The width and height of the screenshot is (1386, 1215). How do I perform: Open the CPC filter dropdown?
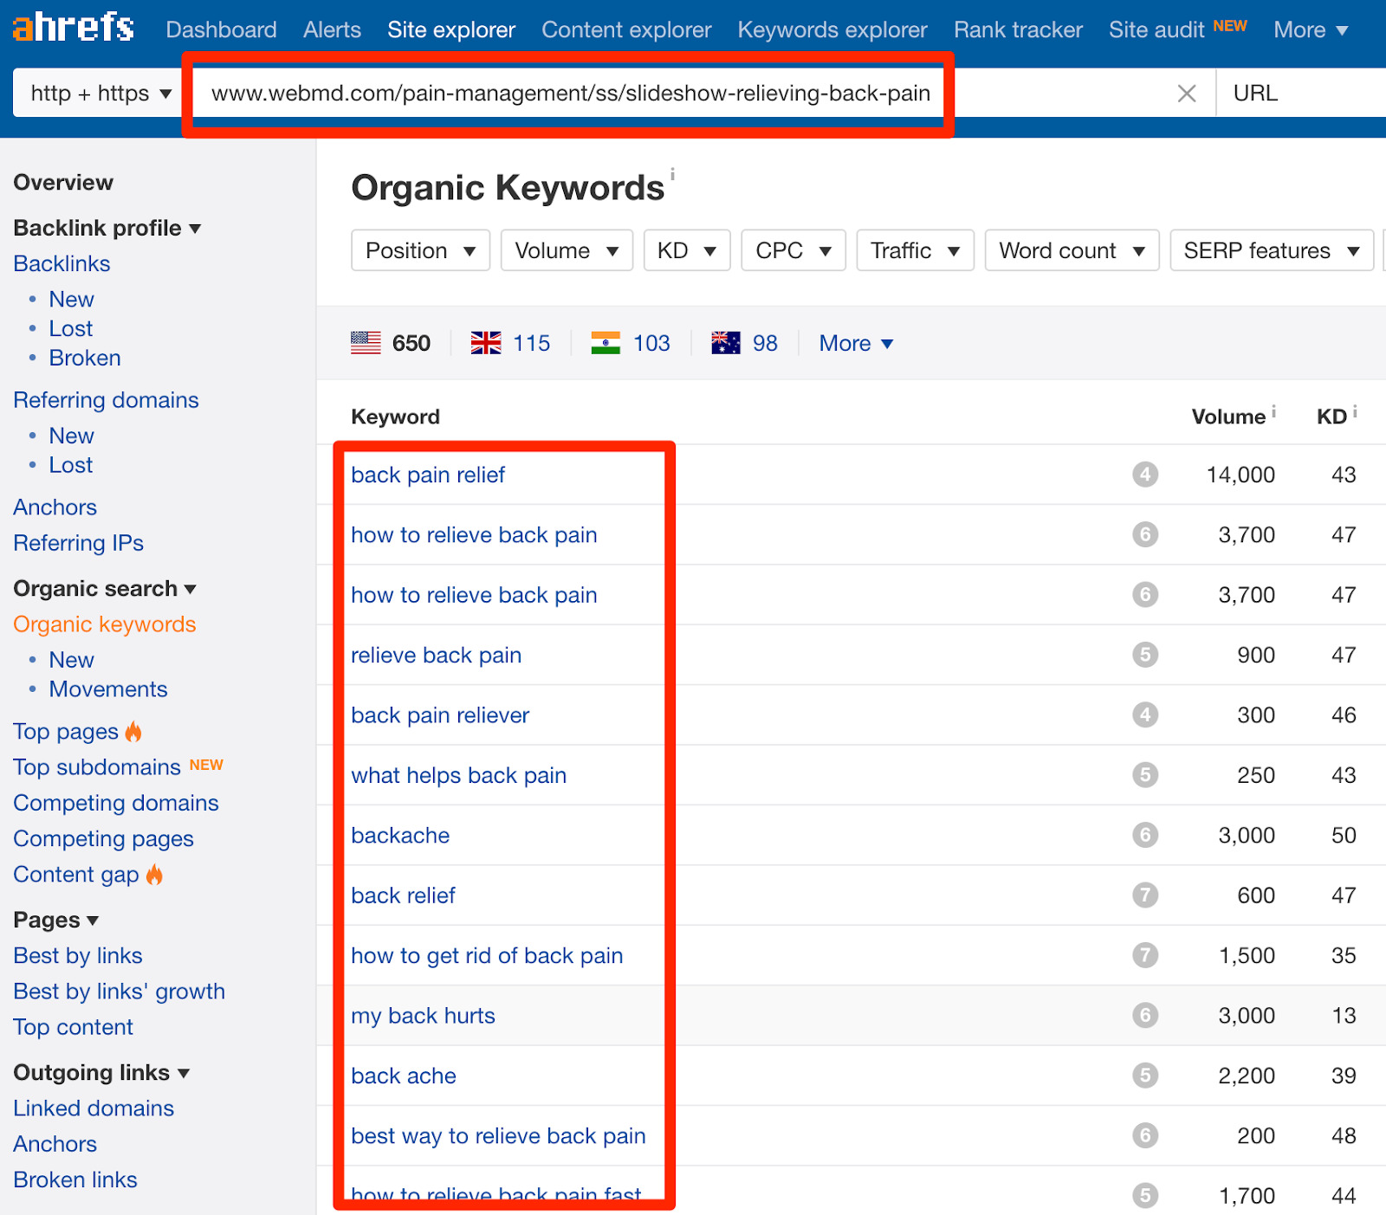(793, 250)
